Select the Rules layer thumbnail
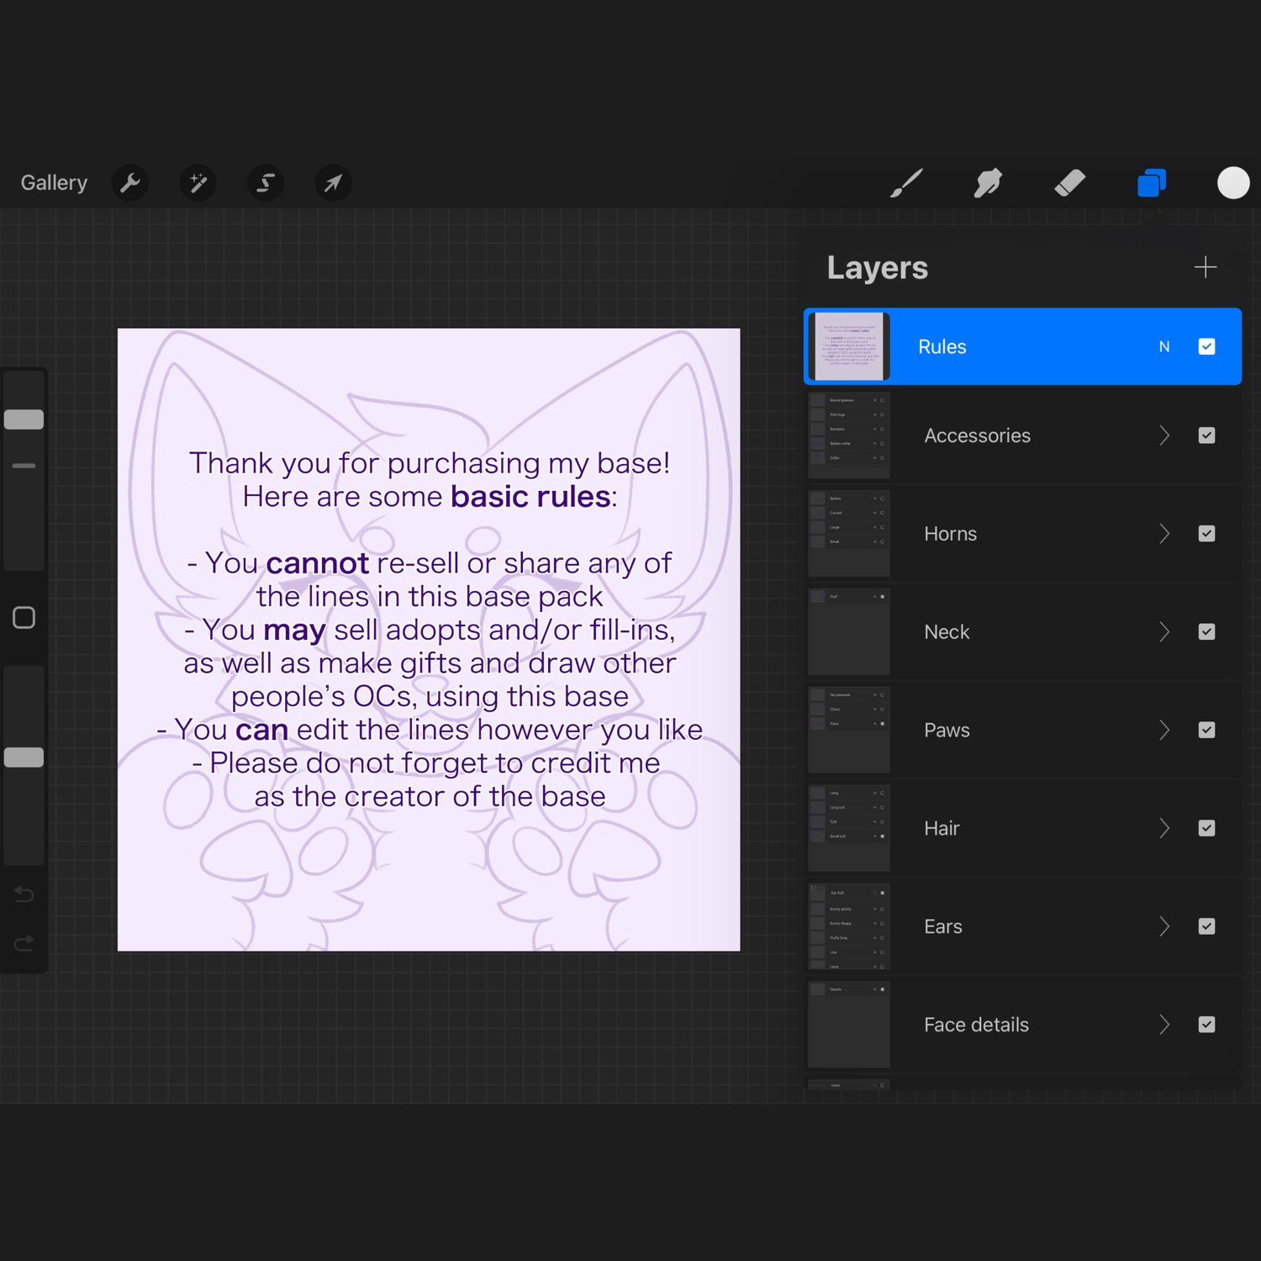 tap(849, 346)
